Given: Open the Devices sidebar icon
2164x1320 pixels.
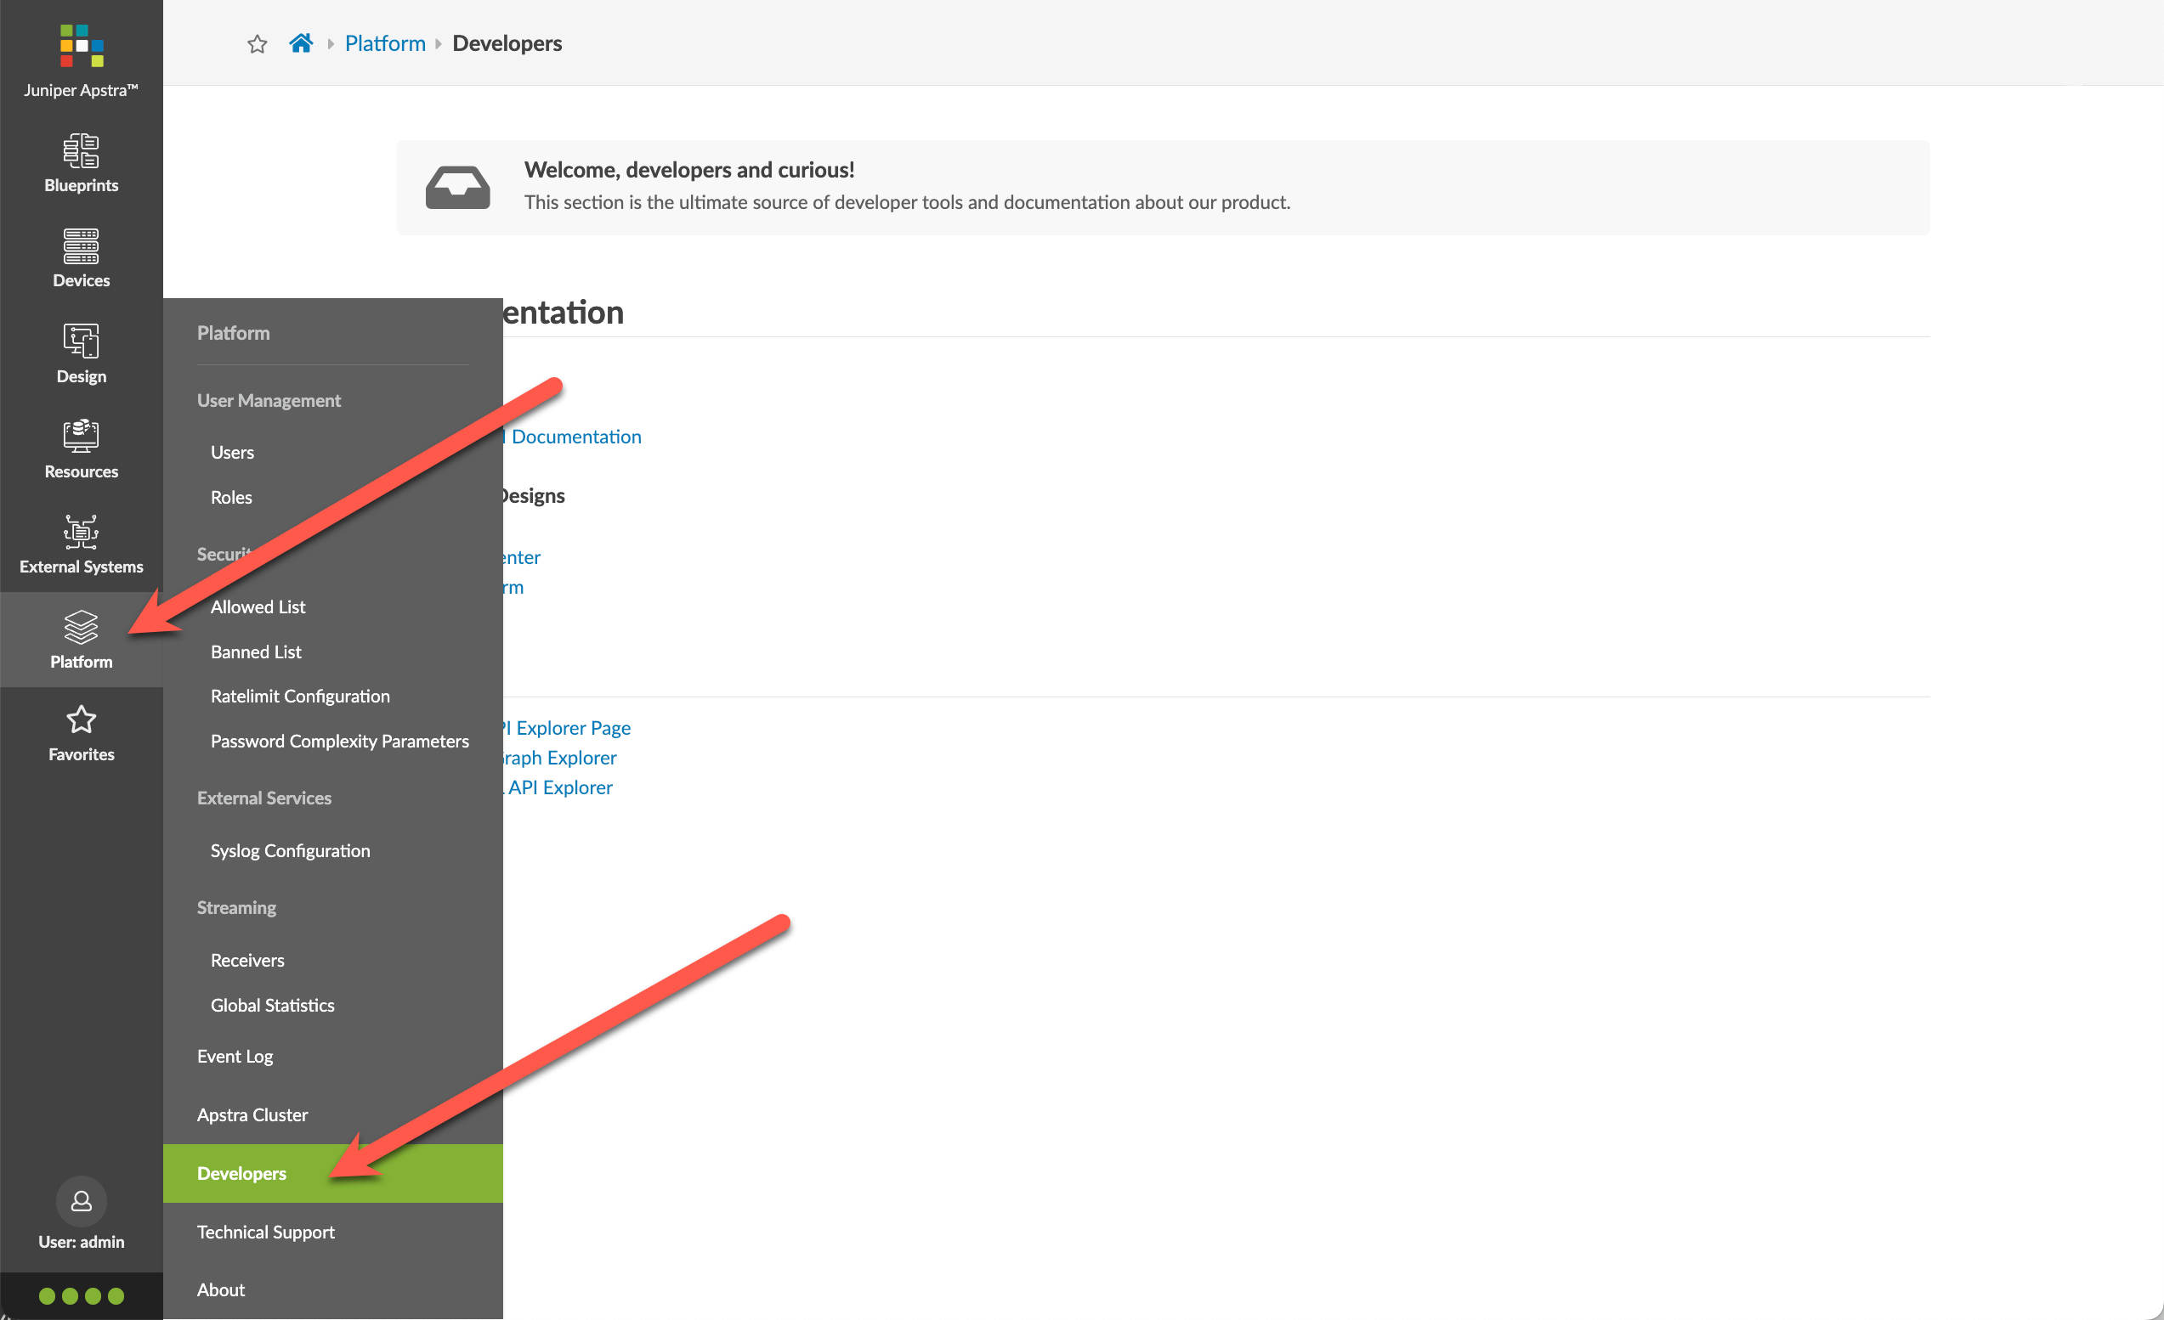Looking at the screenshot, I should 81,245.
